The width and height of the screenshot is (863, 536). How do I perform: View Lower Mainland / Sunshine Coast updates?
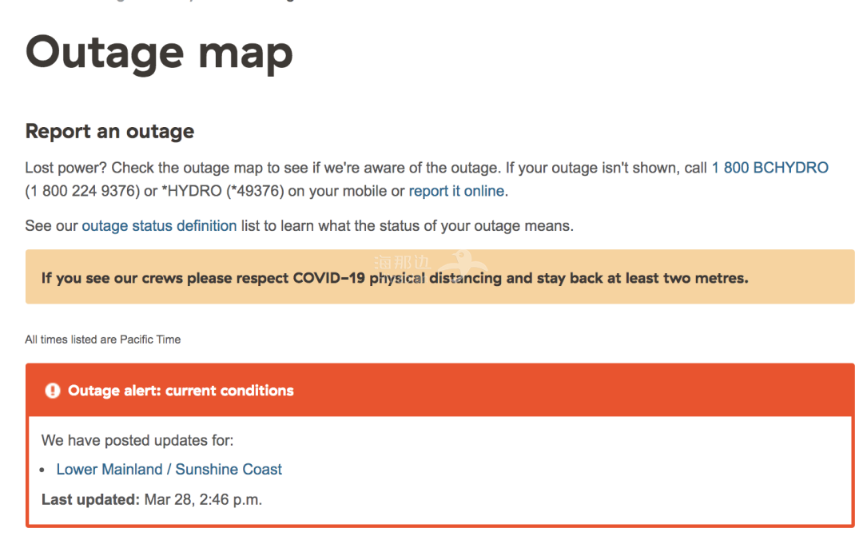[x=169, y=470]
